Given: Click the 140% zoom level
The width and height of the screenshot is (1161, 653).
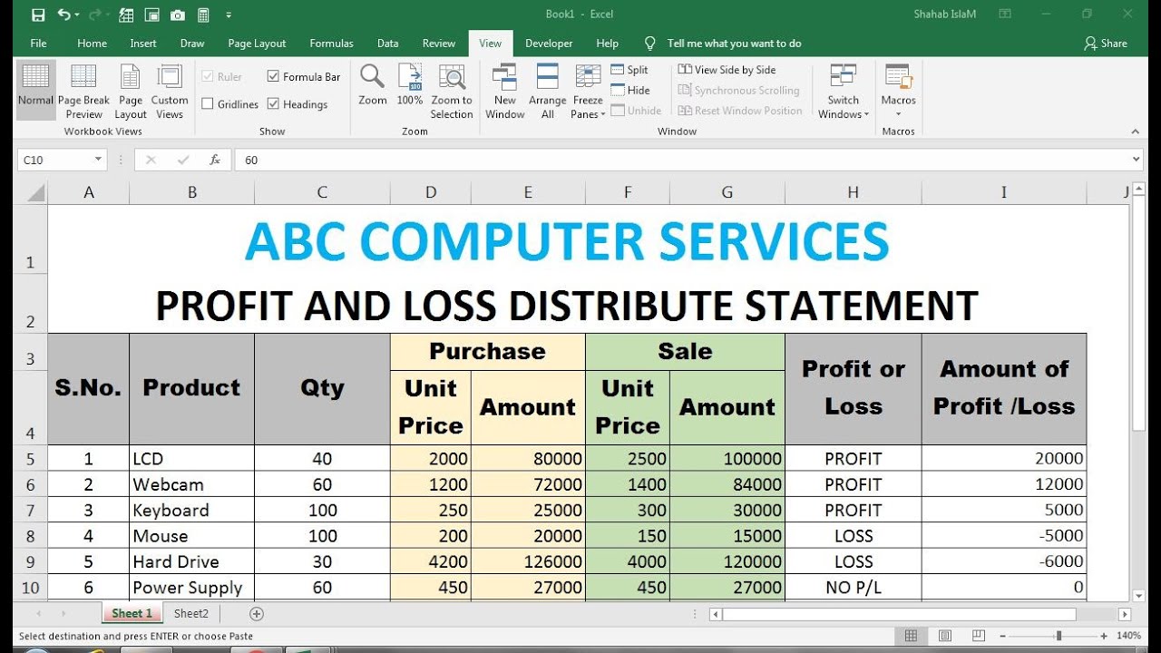Looking at the screenshot, I should tap(1129, 636).
